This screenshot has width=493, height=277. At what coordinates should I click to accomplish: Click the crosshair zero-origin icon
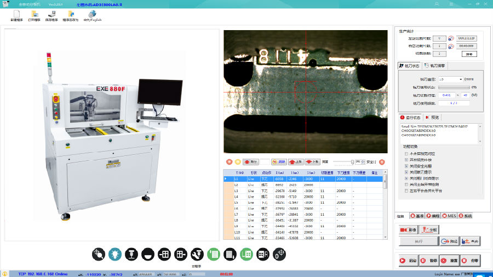point(279,254)
